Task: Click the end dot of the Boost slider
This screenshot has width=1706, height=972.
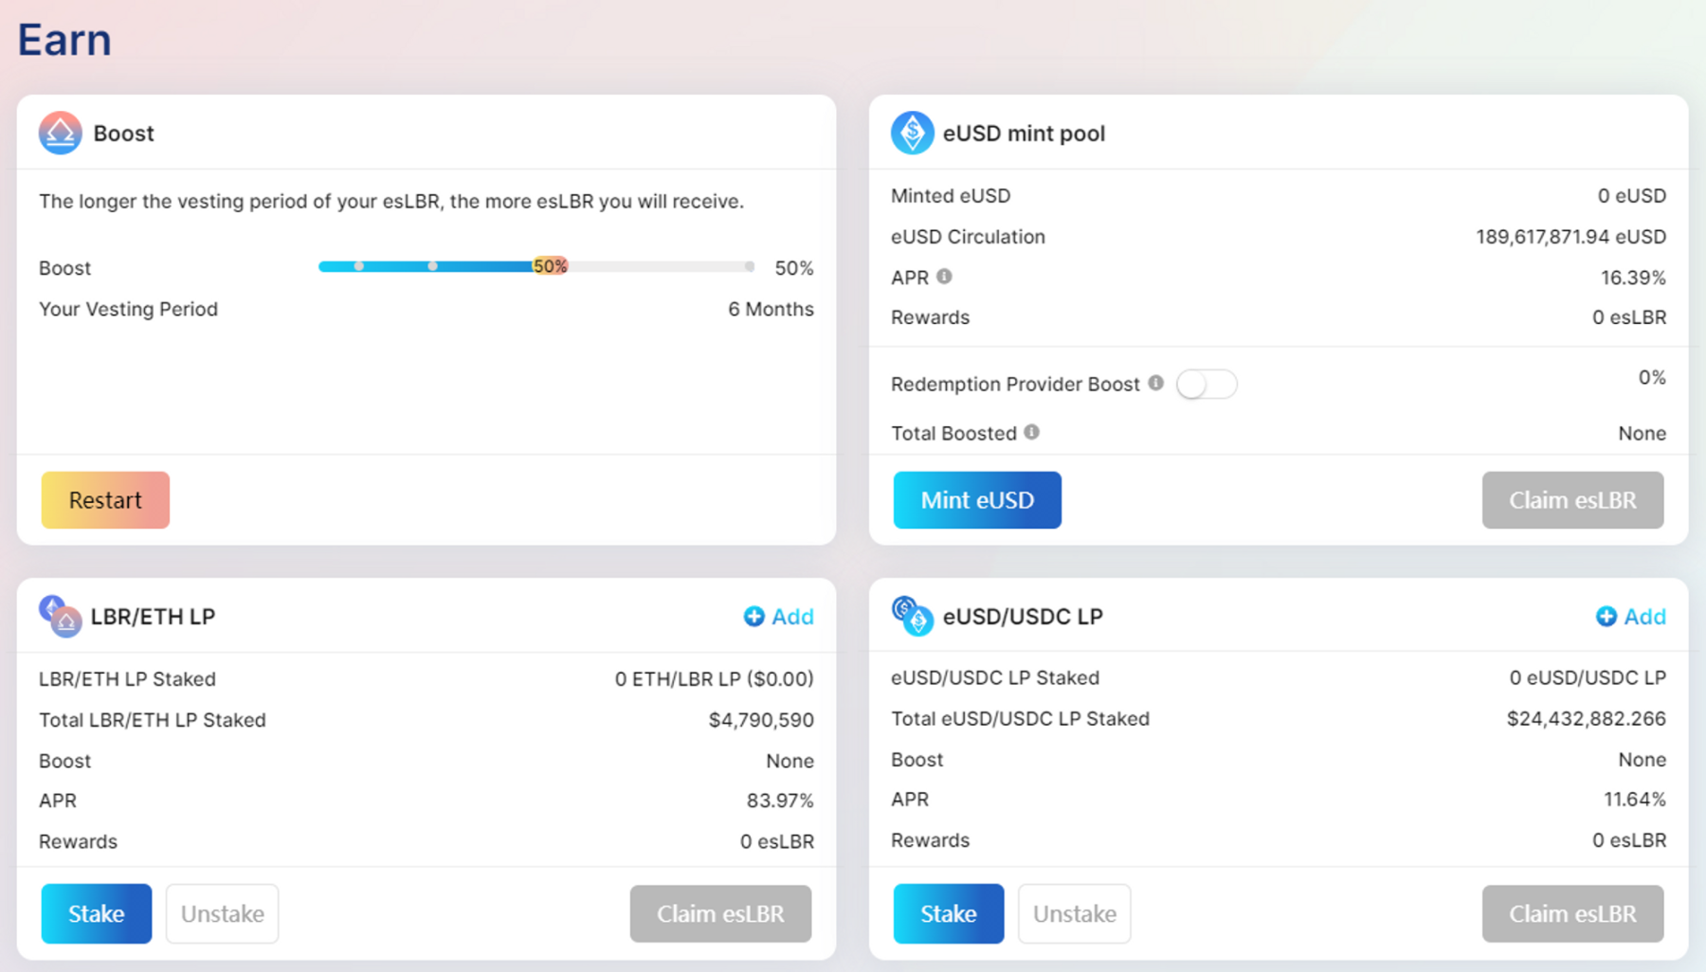Action: pyautogui.click(x=750, y=267)
